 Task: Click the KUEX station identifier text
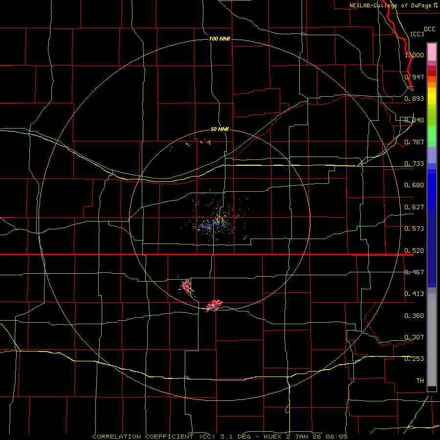(272, 437)
